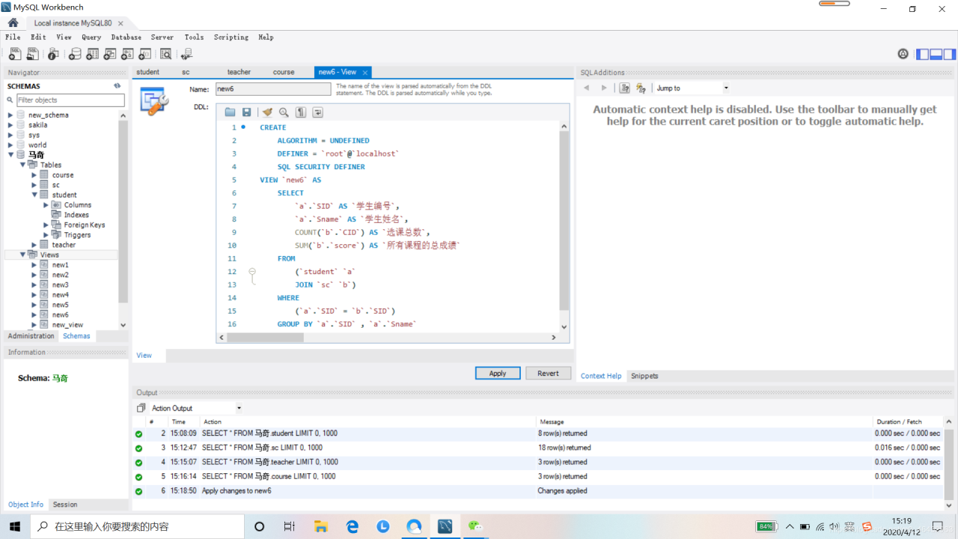Create a new view toolbar icon
The image size is (958, 539).
point(110,54)
